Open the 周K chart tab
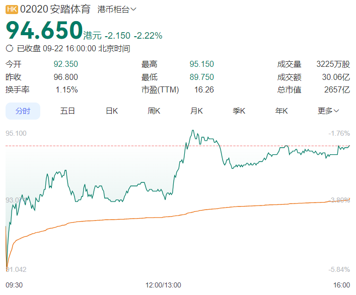Image resolution: width=356 pixels, height=295 pixels. point(154,111)
